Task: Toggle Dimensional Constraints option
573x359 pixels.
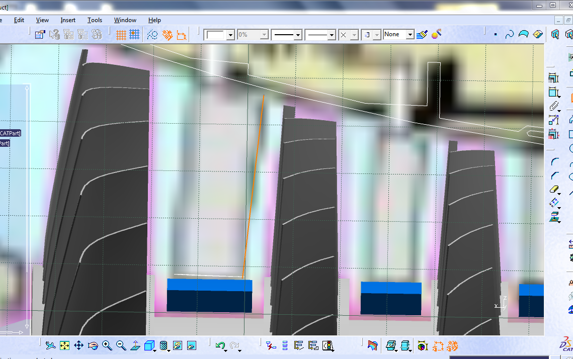Action: [x=181, y=35]
